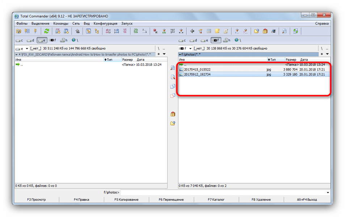Click the gift box pack files toolbar icon
Screen dimensions: 345x217
[x=265, y=31]
